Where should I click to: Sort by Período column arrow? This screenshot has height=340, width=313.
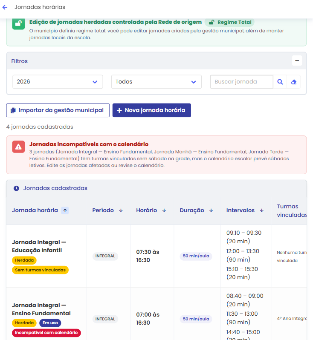pos(121,210)
